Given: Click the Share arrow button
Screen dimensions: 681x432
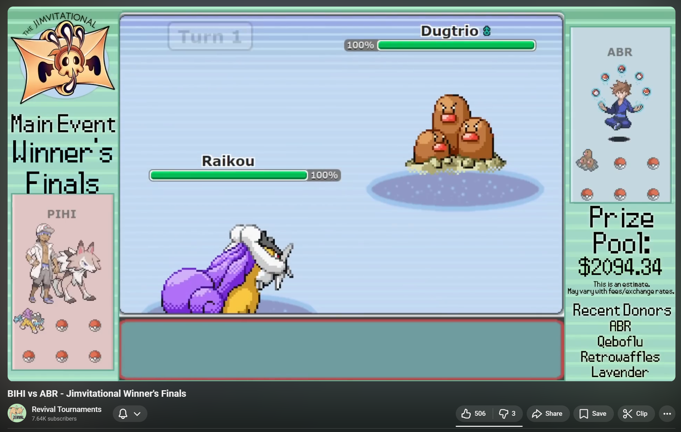Looking at the screenshot, I should (x=548, y=413).
